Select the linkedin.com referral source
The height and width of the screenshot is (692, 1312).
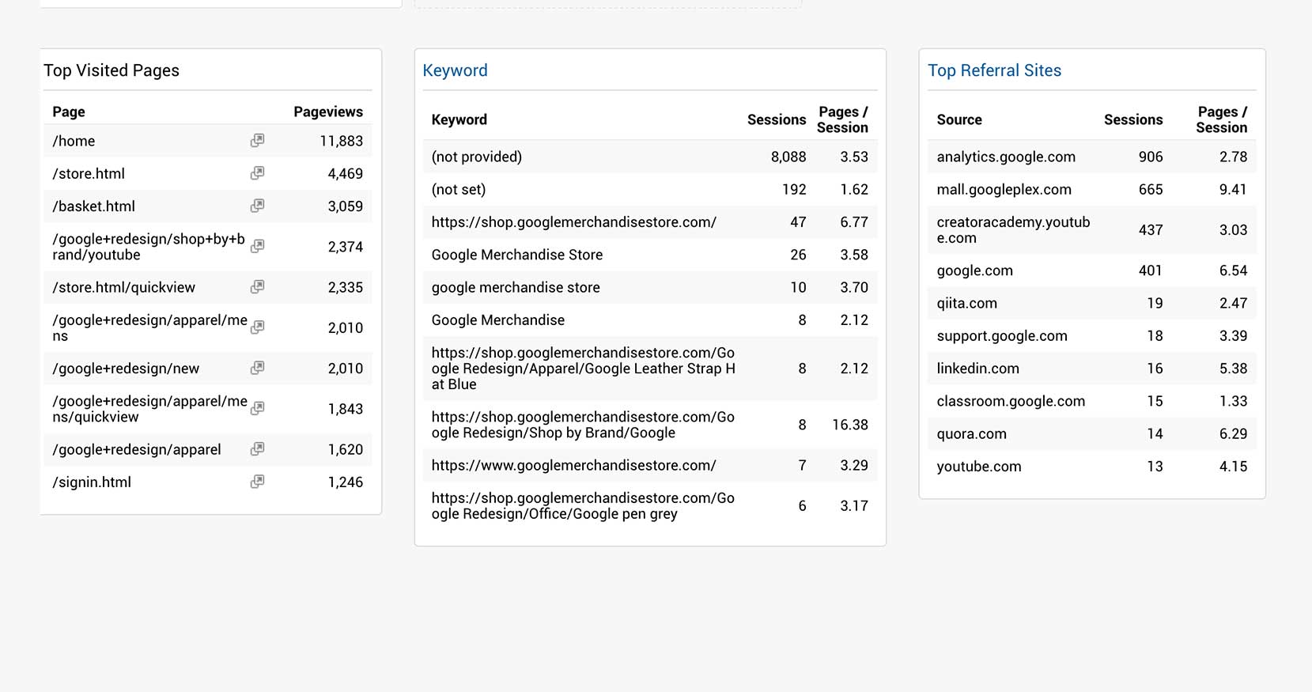click(977, 368)
